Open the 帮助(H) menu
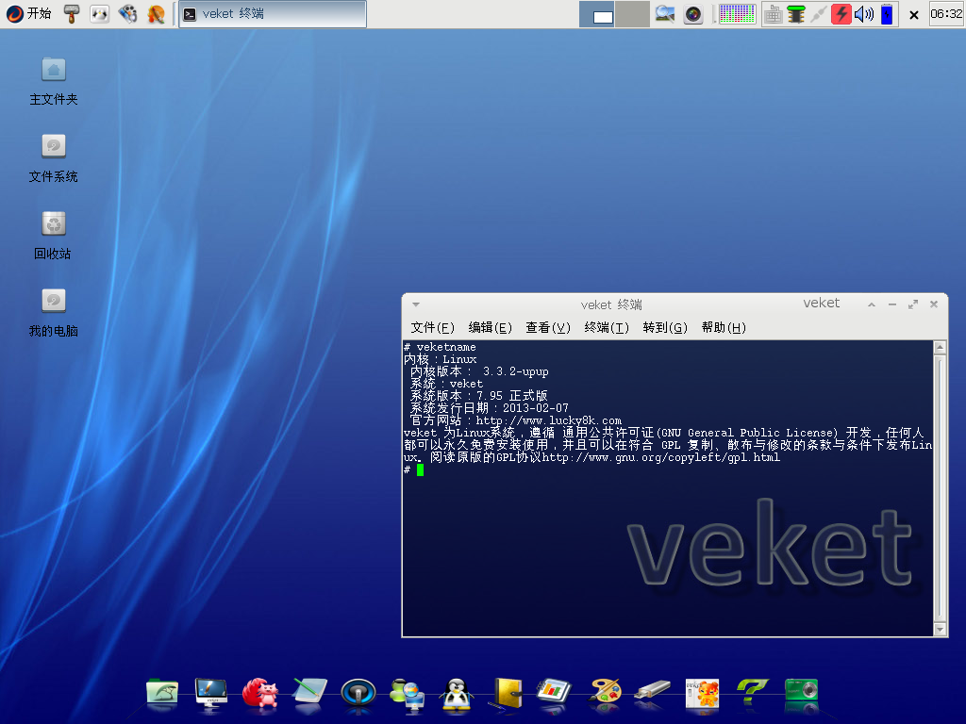966x724 pixels. pyautogui.click(x=724, y=327)
